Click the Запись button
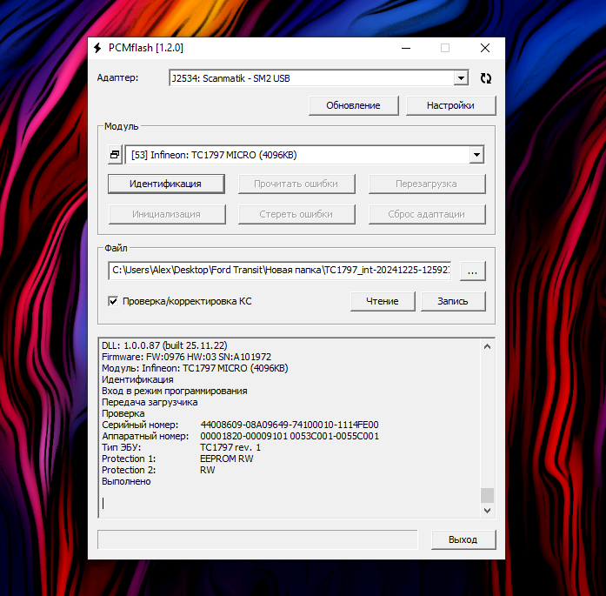Viewport: 606px width, 596px height. point(452,301)
